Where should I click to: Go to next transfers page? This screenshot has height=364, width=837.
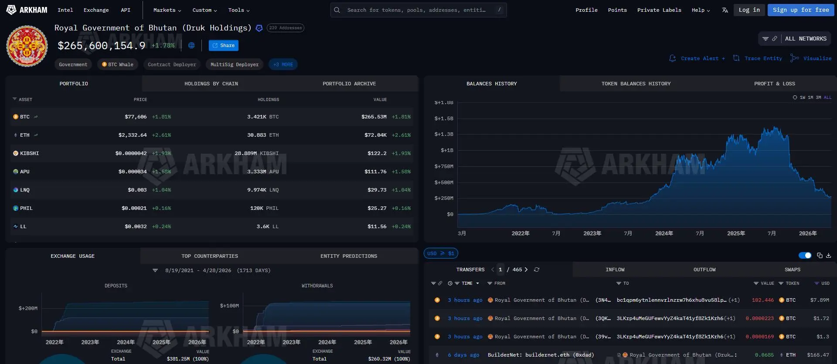click(x=526, y=270)
